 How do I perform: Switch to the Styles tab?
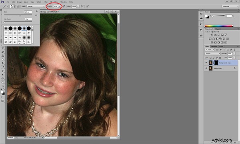point(218,29)
